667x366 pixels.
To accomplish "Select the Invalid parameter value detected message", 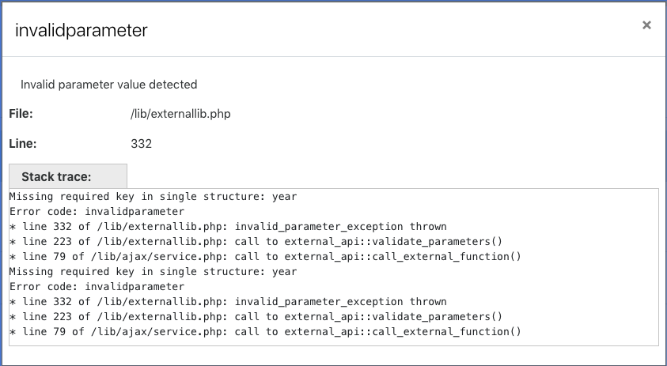I will pos(109,84).
